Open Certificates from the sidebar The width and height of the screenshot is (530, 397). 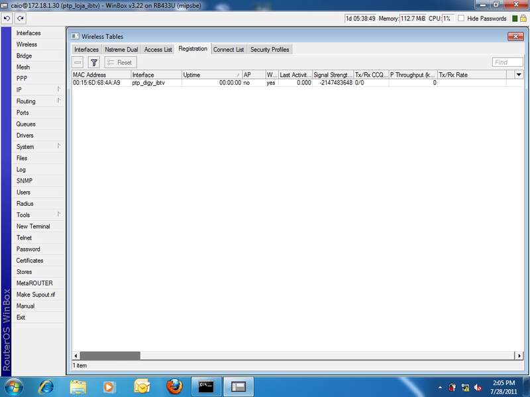[30, 261]
